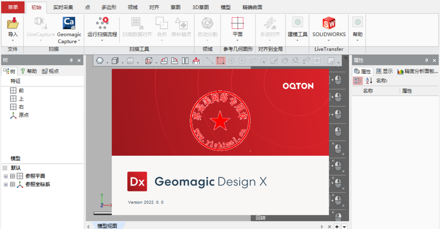Screen dimensions: 440x229
Task: Switch to the 领域 ribbon tab
Action: 133,7
